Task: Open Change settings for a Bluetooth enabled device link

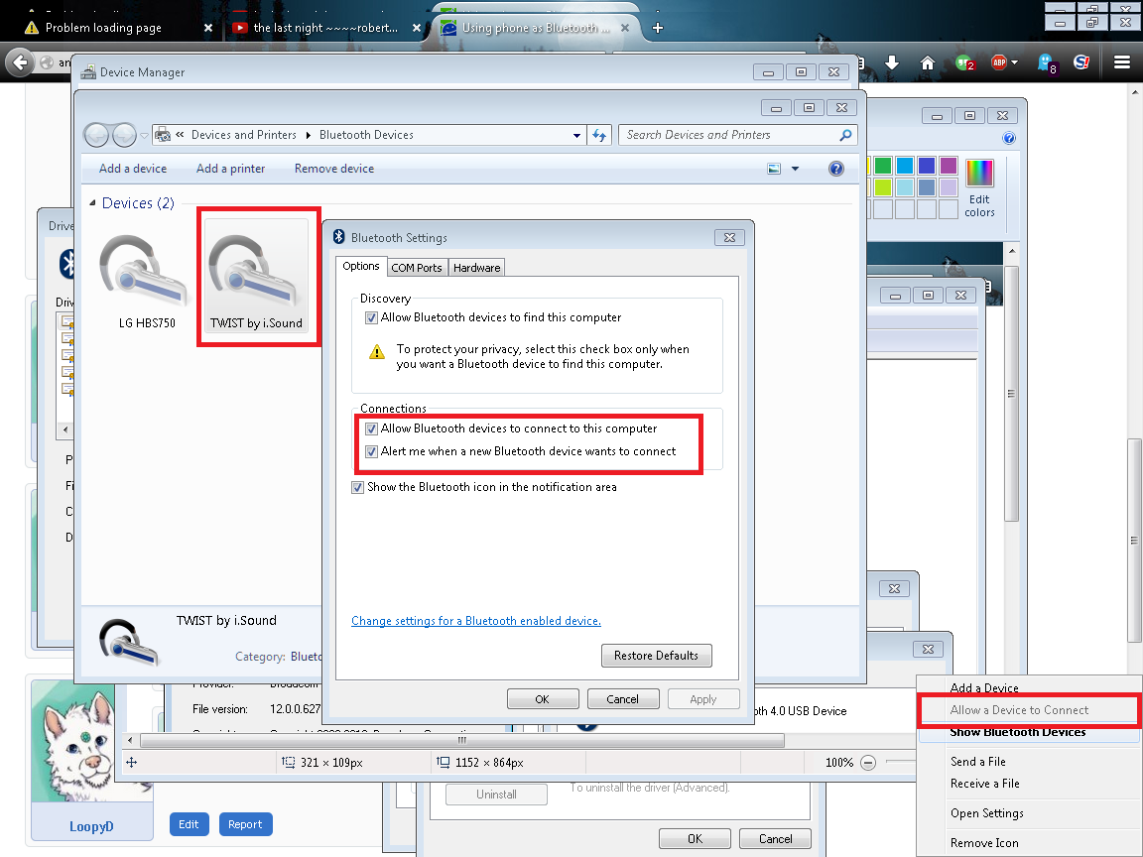Action: click(475, 621)
